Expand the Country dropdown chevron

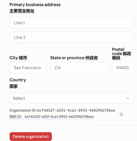pos(128,98)
